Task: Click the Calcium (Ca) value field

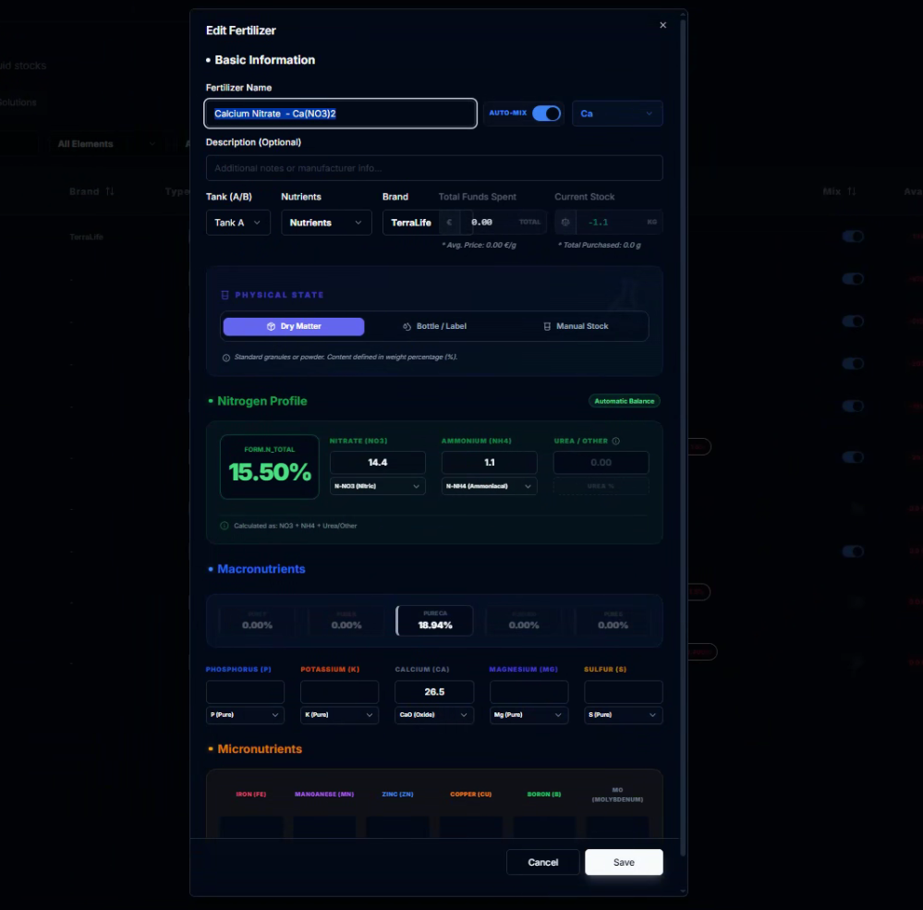Action: [x=434, y=692]
